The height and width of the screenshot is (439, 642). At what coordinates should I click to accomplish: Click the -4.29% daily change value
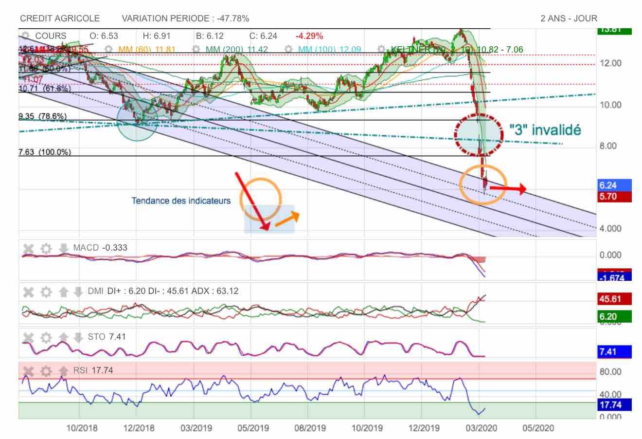point(309,36)
